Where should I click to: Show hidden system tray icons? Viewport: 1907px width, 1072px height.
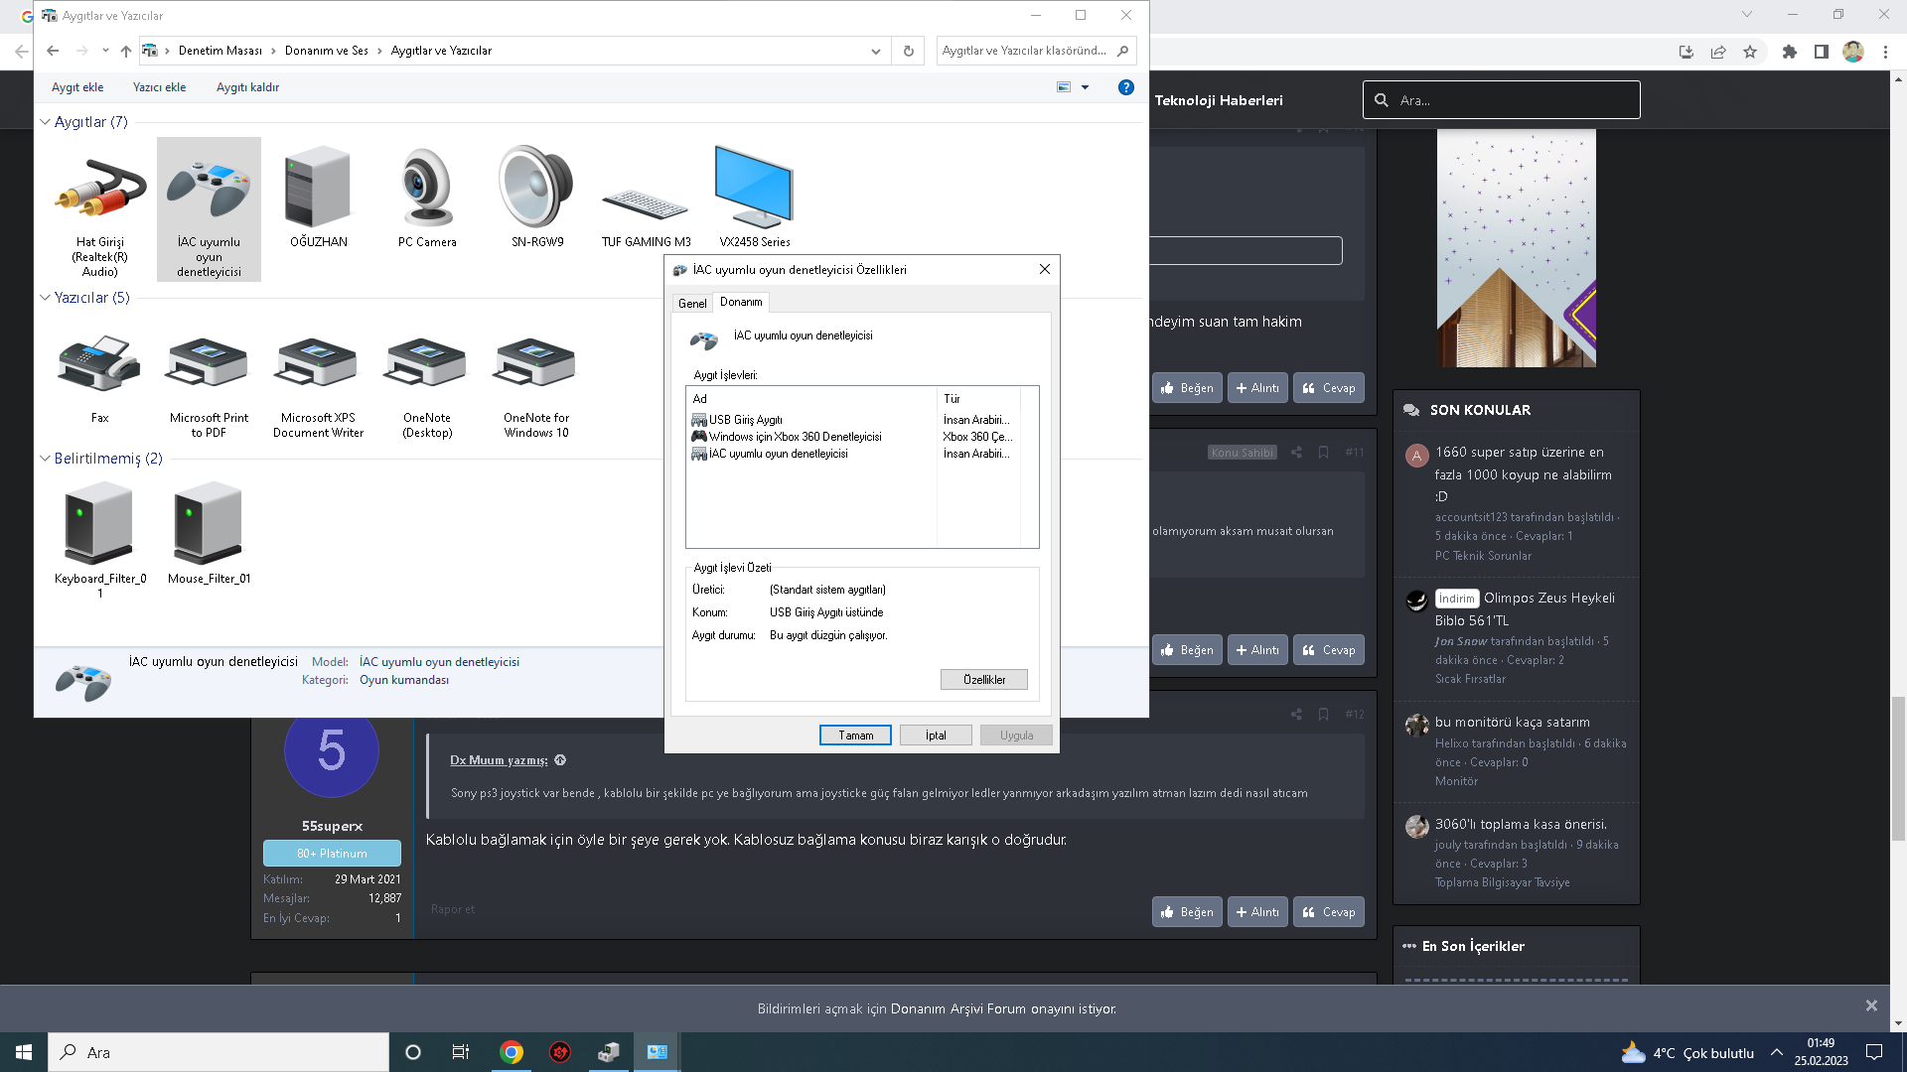click(1777, 1052)
